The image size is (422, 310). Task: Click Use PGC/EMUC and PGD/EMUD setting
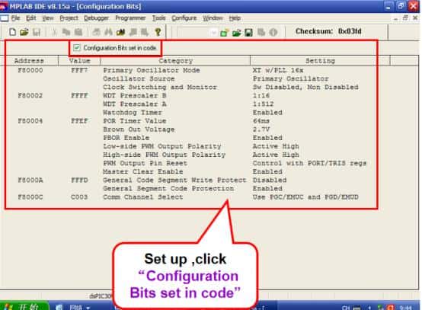pos(305,197)
